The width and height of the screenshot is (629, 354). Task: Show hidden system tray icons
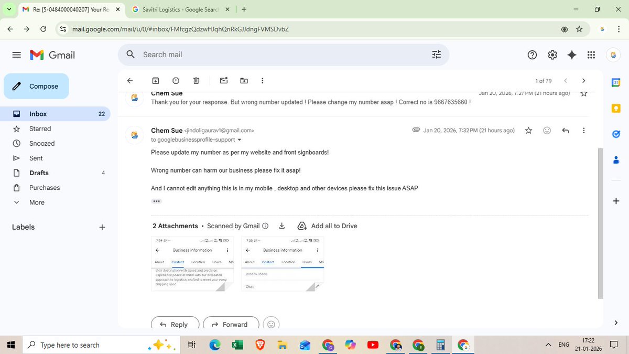(x=548, y=345)
